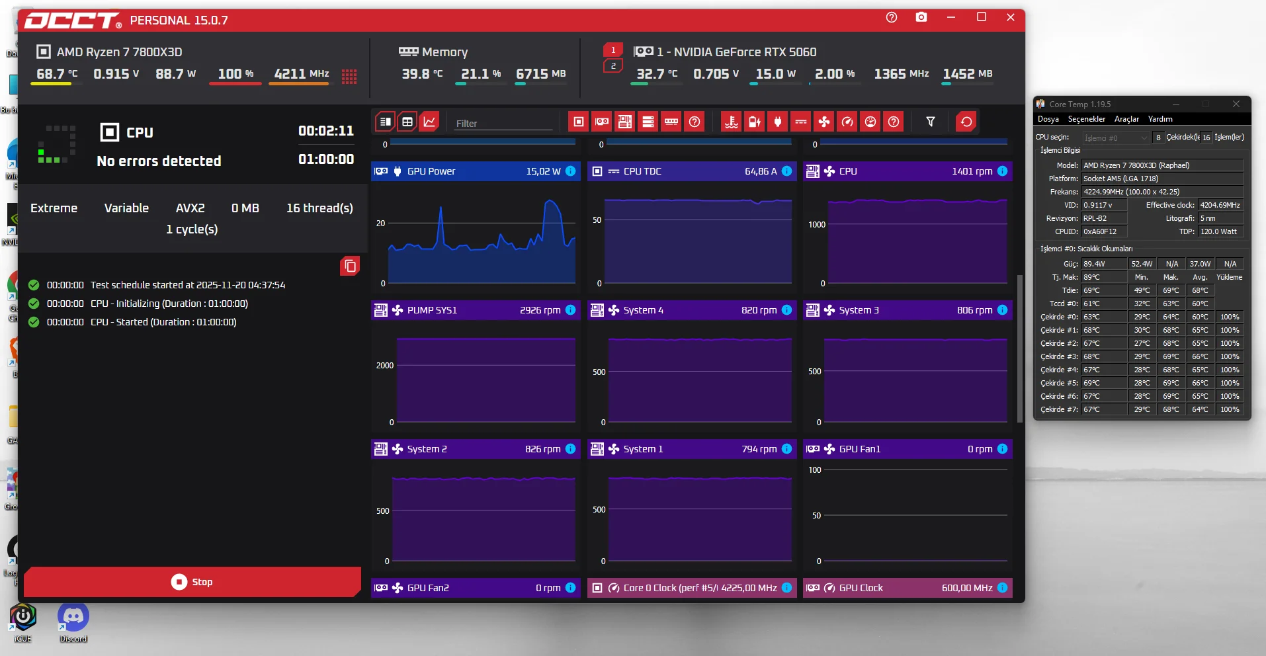Filter sensors by storage drive source
Screen dimensions: 1266x656
[x=648, y=122]
